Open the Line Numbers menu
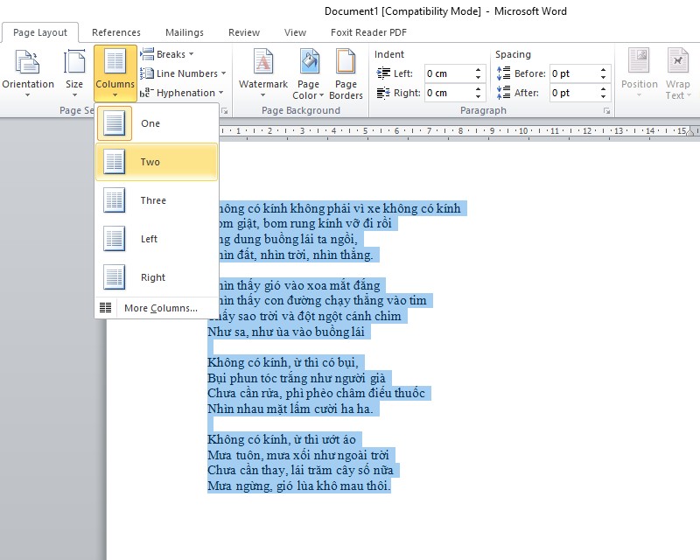This screenshot has width=700, height=560. click(183, 73)
